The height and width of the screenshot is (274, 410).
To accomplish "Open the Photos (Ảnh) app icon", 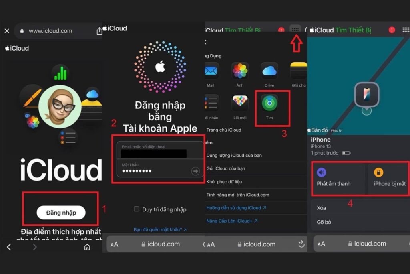I will 240,71.
